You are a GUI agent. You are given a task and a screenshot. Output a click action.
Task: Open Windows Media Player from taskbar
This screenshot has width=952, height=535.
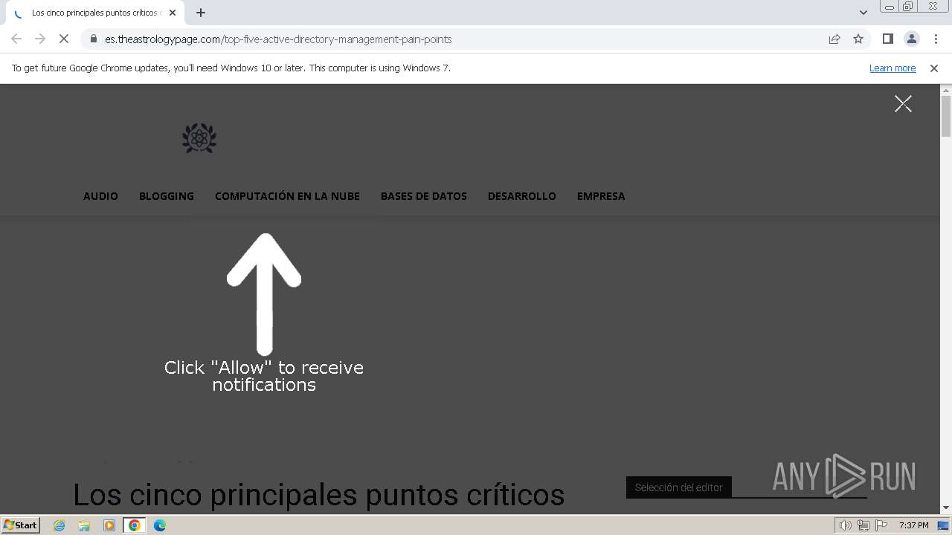[109, 525]
